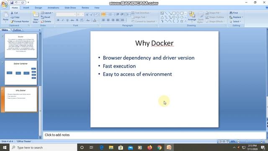Justify the paragraph text
The height and width of the screenshot is (151, 268).
117,20
